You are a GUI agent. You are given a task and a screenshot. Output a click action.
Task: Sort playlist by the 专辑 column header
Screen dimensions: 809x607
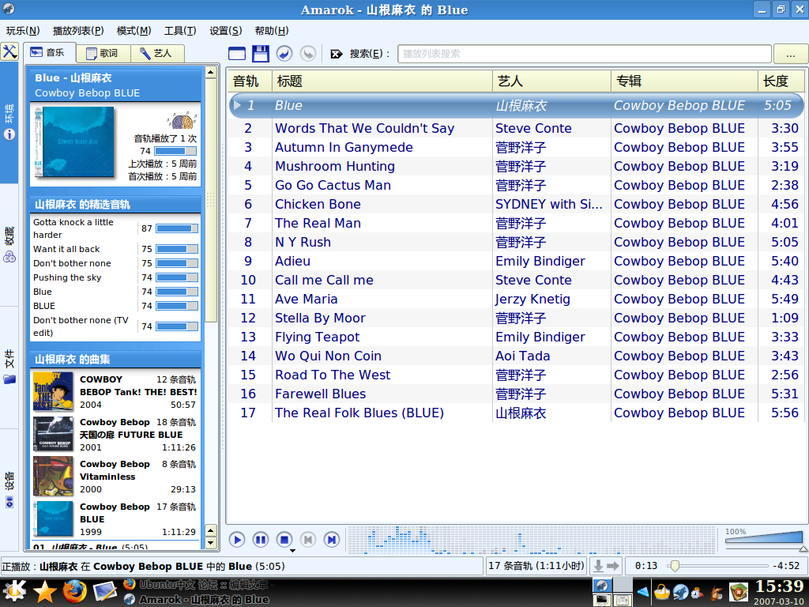click(x=684, y=81)
